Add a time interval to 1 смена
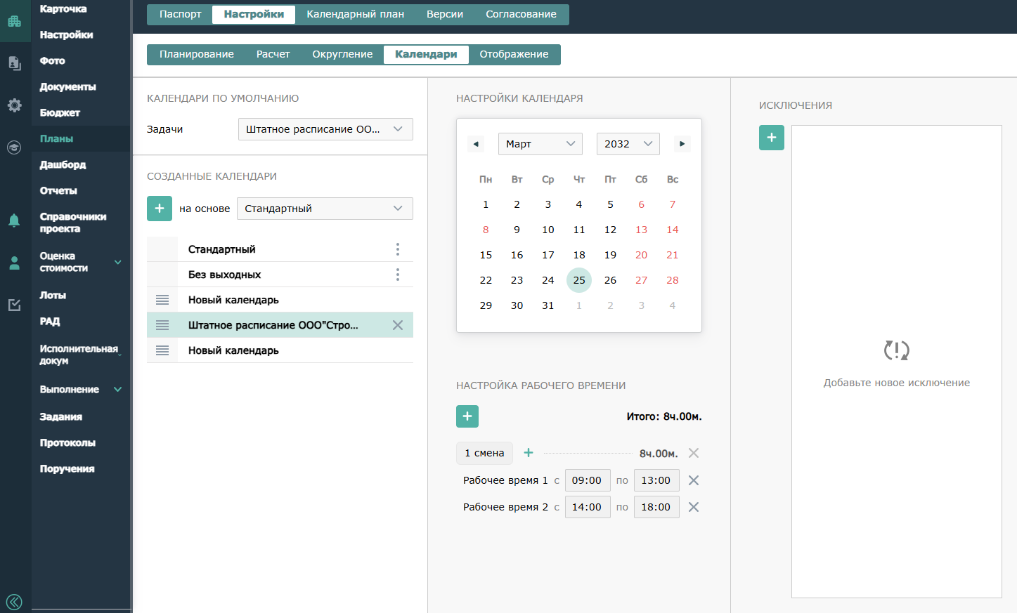Image resolution: width=1017 pixels, height=613 pixels. 529,453
